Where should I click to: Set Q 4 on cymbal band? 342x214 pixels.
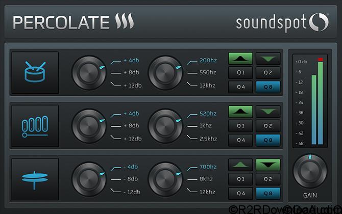(240, 193)
